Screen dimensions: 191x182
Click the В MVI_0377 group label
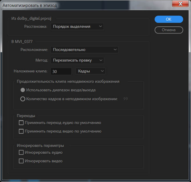point(22,41)
